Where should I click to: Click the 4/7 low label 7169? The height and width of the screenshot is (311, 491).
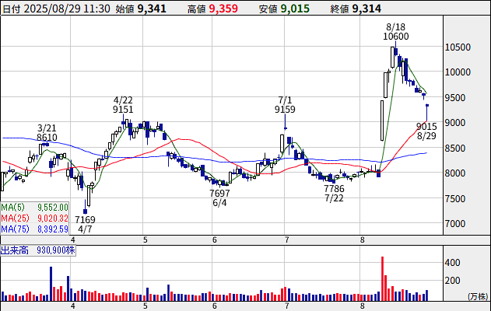point(85,219)
